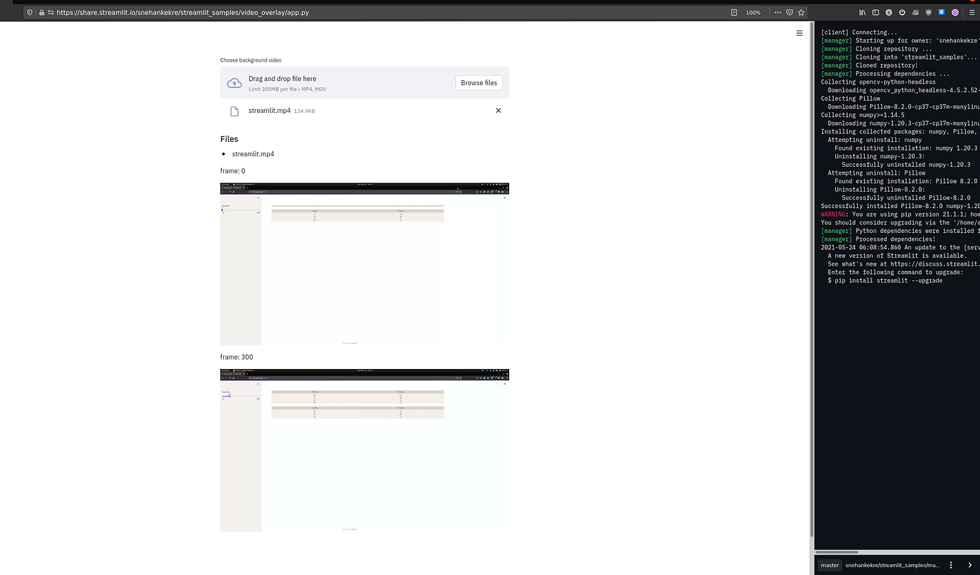Remove streamlit.mp4 using the X
980x575 pixels.
coord(499,111)
